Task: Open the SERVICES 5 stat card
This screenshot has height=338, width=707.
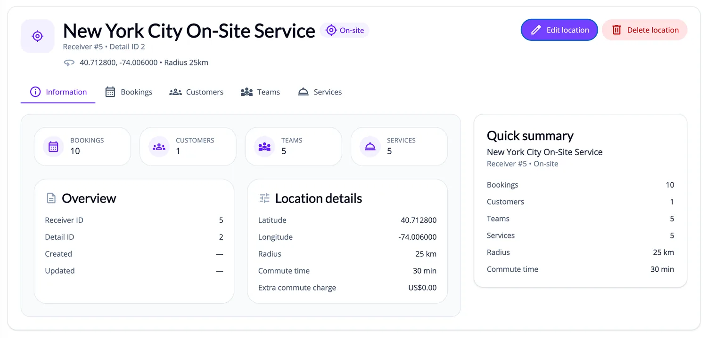Action: point(399,147)
